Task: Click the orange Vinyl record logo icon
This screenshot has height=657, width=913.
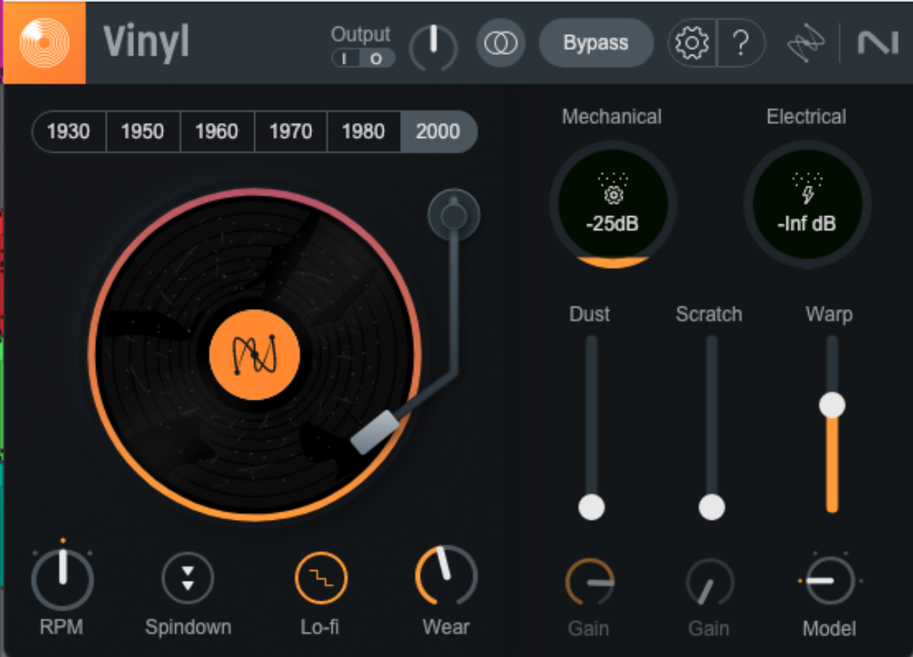Action: (44, 43)
